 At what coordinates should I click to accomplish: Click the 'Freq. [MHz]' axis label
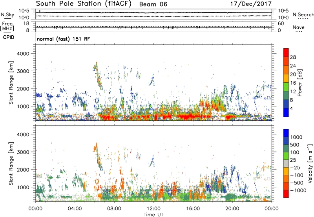tap(7, 27)
